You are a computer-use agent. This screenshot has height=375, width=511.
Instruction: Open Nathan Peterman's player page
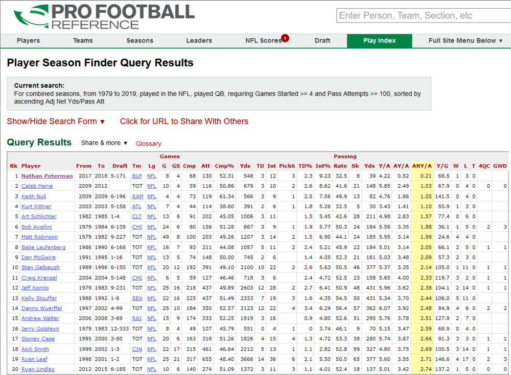pos(47,176)
